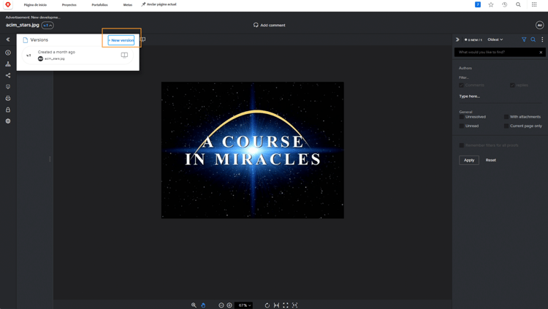
Task: Click the New version button
Action: click(121, 40)
